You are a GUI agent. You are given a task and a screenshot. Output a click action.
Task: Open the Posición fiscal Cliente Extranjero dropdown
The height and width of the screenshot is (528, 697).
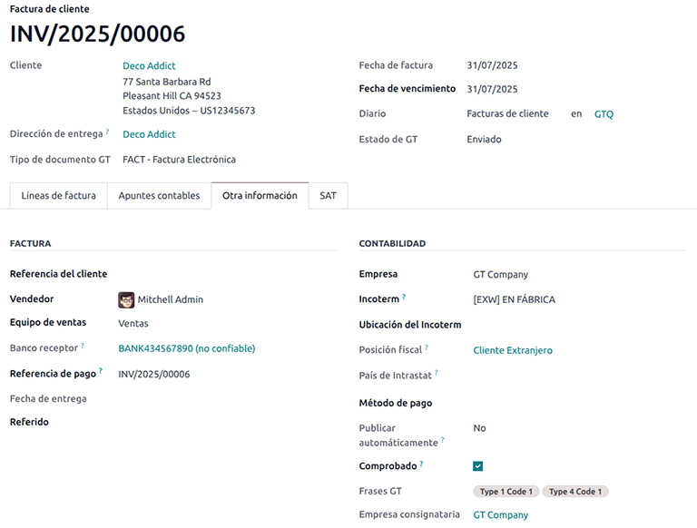tap(513, 350)
